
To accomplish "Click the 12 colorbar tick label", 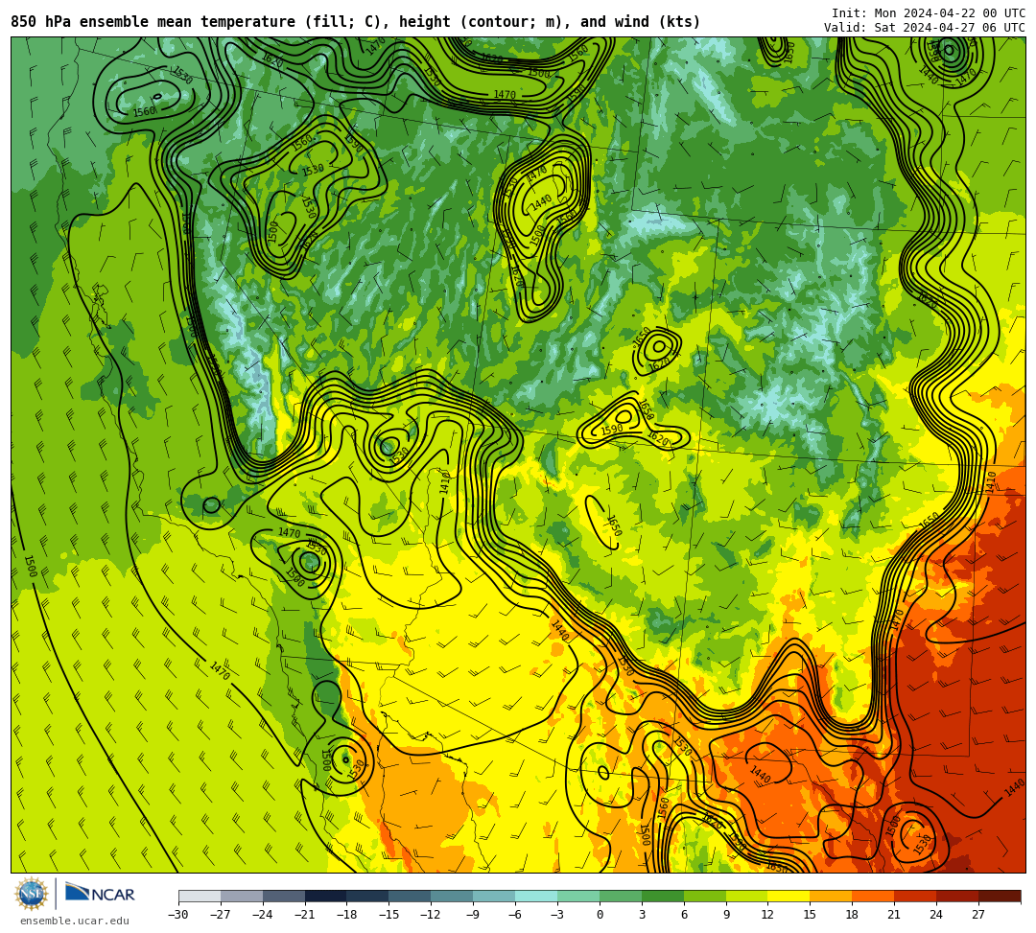I will pyautogui.click(x=767, y=915).
